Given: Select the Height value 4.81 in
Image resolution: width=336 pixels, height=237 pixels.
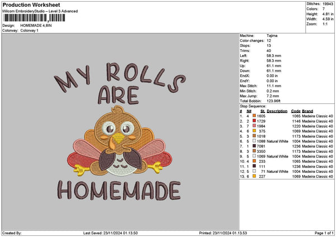Looking at the screenshot, I should coord(328,14).
